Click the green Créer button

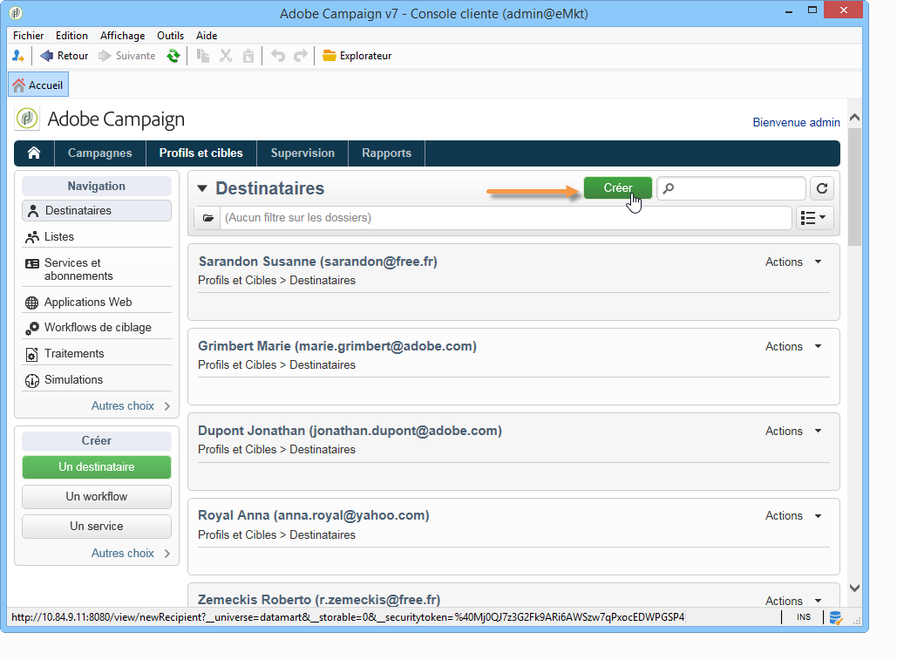[x=617, y=187]
